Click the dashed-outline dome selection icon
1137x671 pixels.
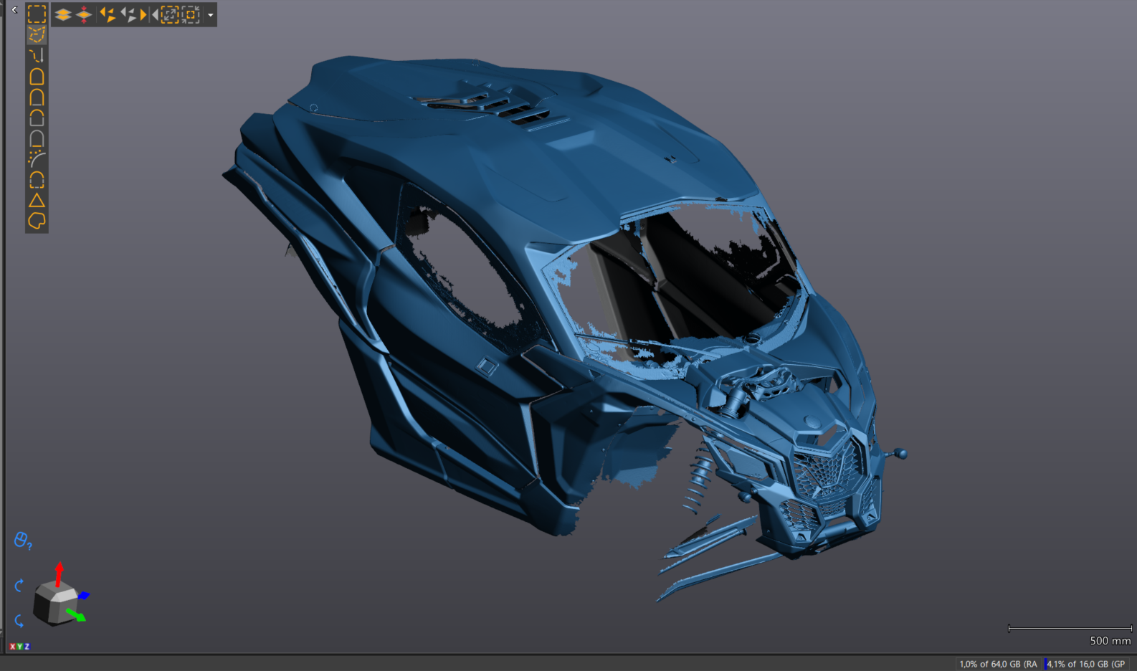coord(37,179)
